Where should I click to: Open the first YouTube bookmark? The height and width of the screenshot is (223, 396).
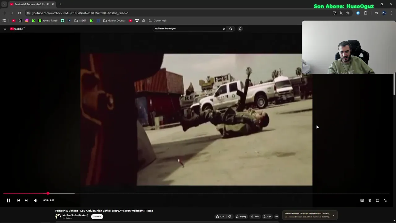coord(14,21)
